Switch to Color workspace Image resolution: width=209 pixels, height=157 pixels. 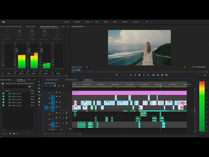(97, 22)
